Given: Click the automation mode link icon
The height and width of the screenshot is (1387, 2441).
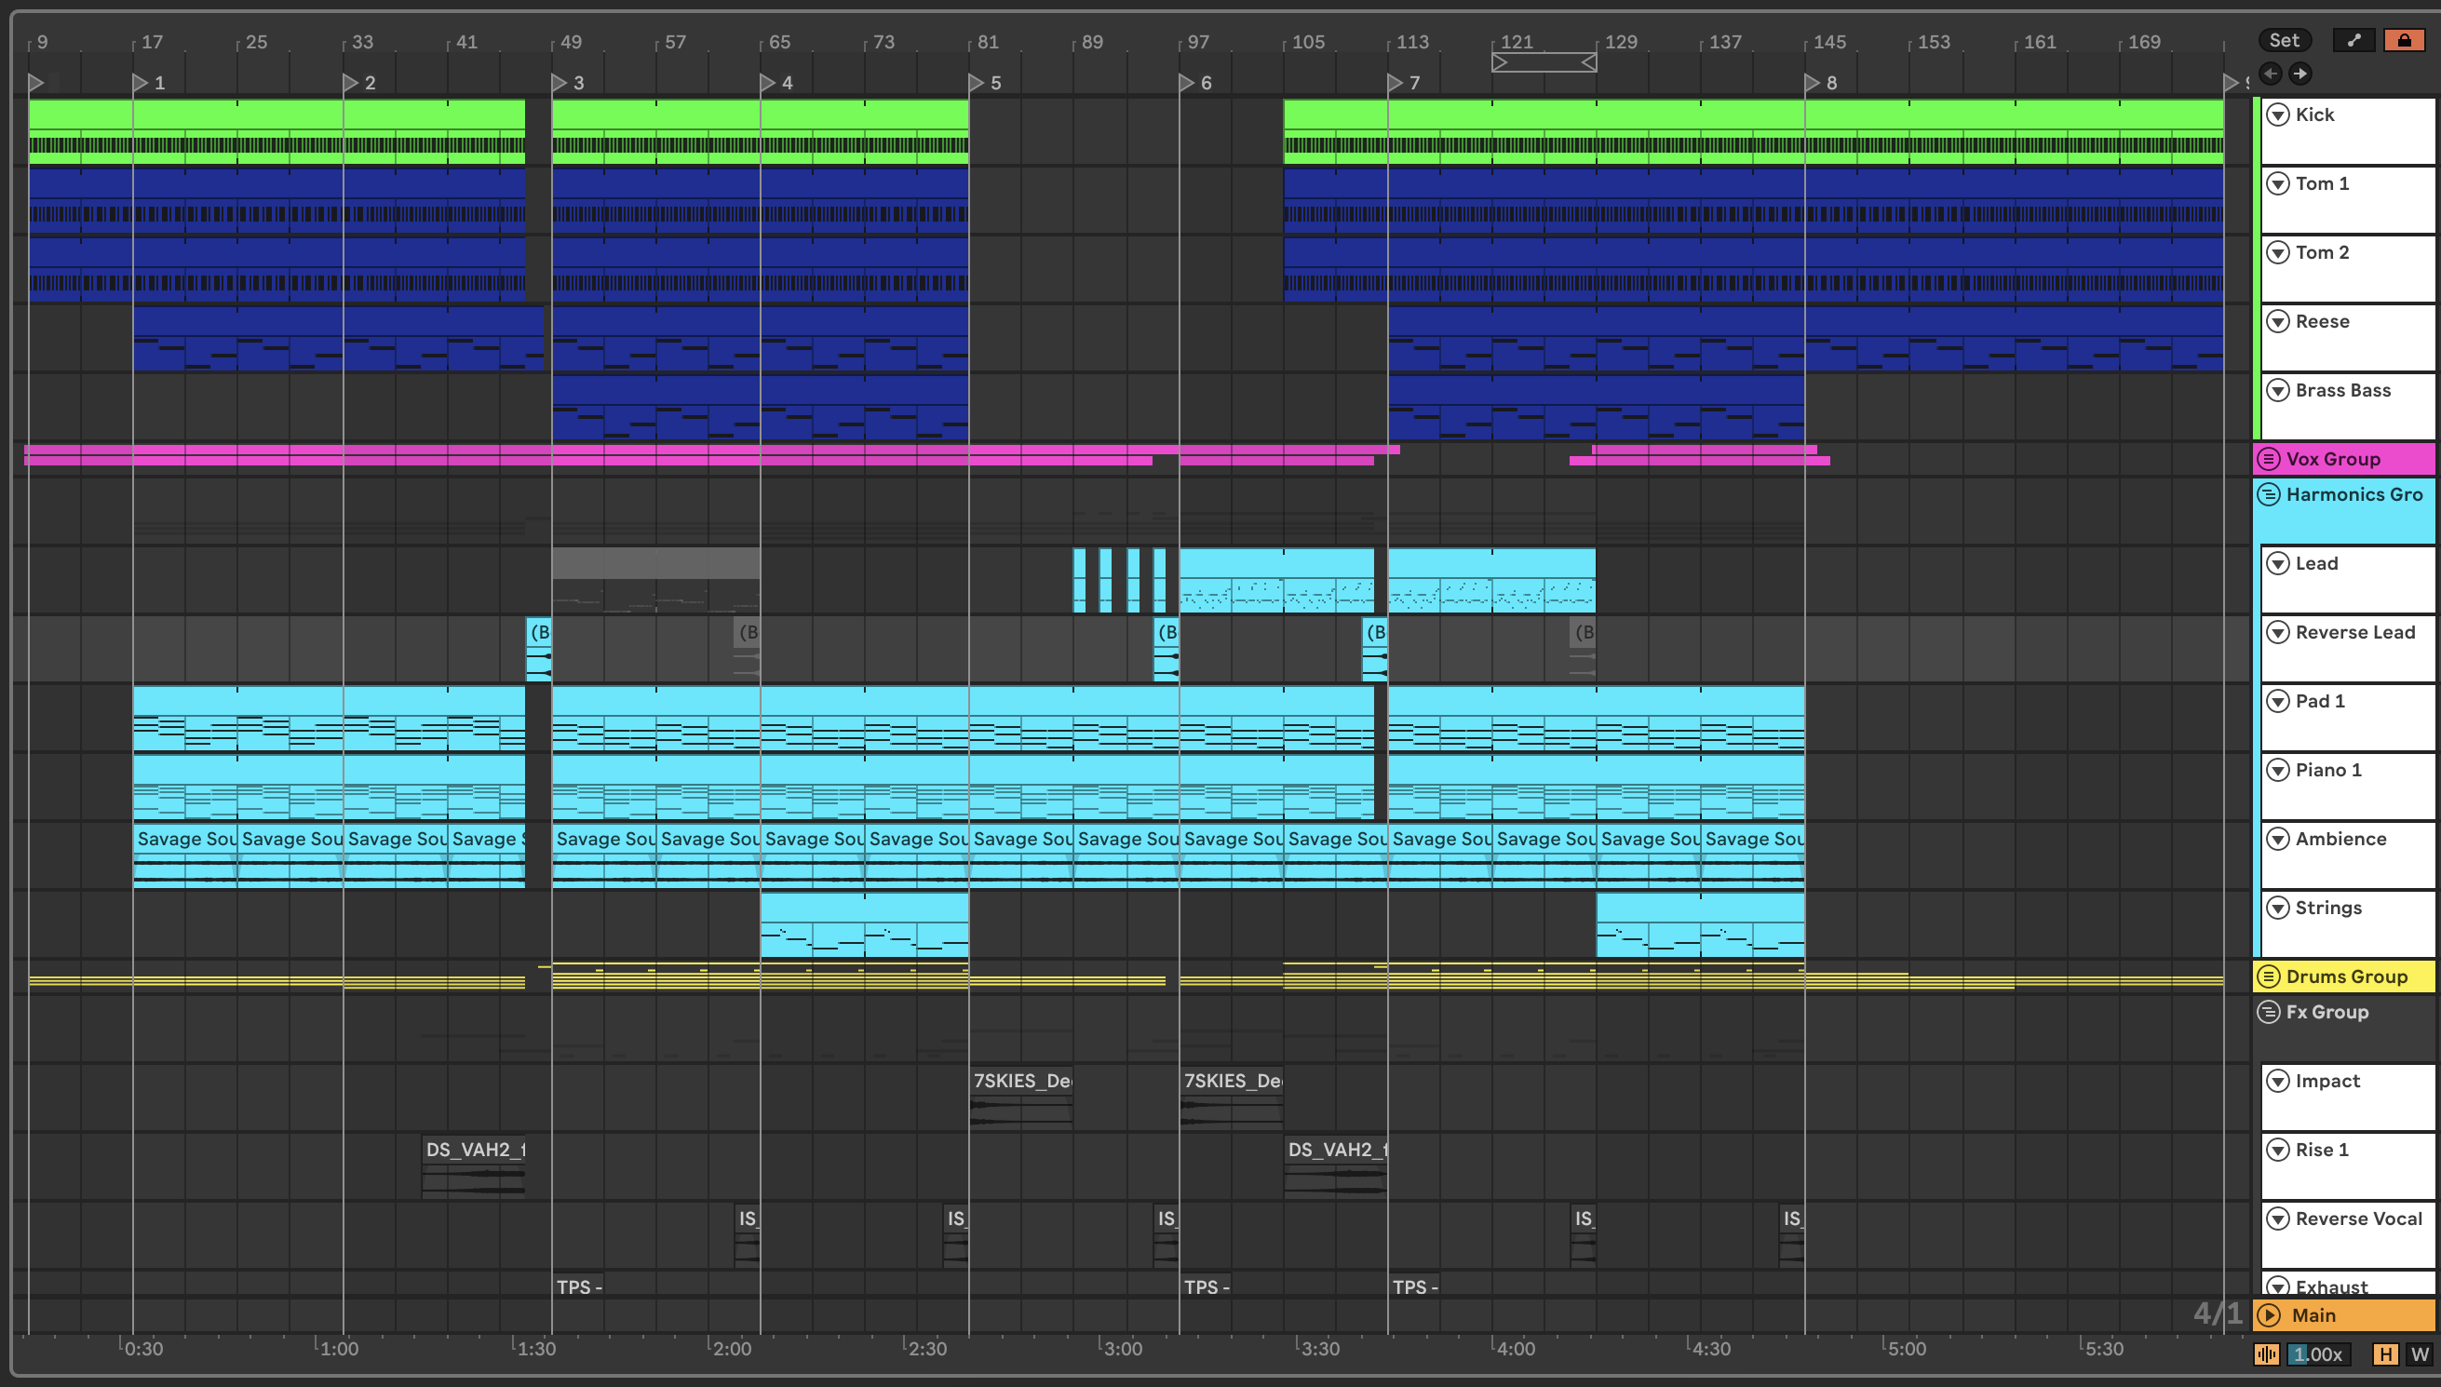Looking at the screenshot, I should click(2353, 40).
